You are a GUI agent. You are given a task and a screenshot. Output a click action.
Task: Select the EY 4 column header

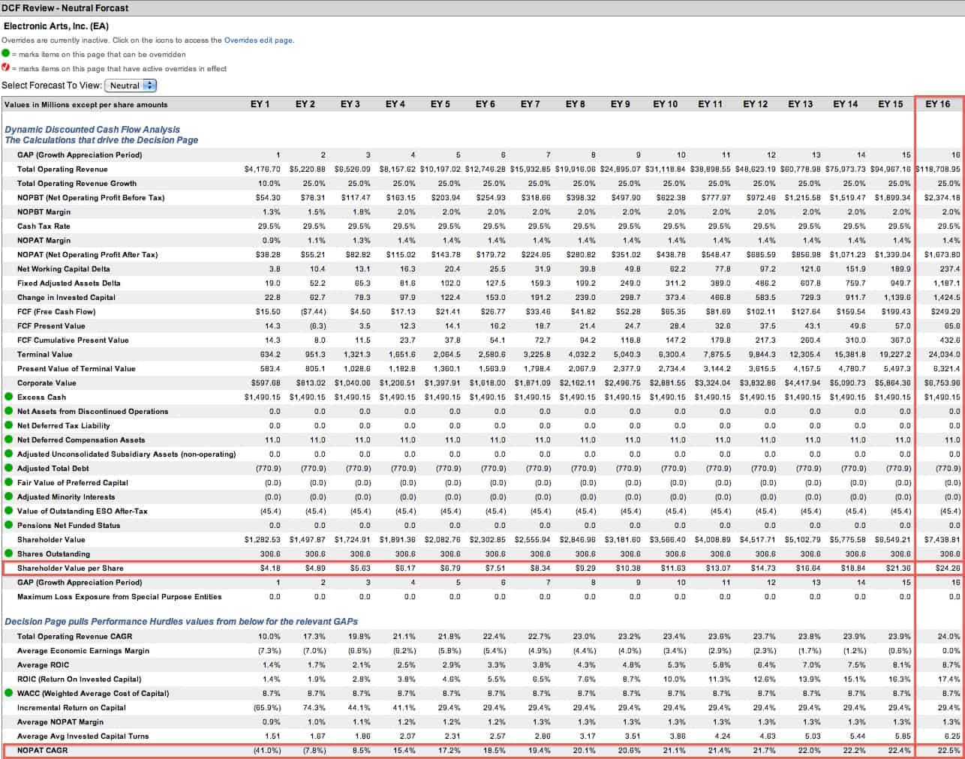[x=395, y=104]
